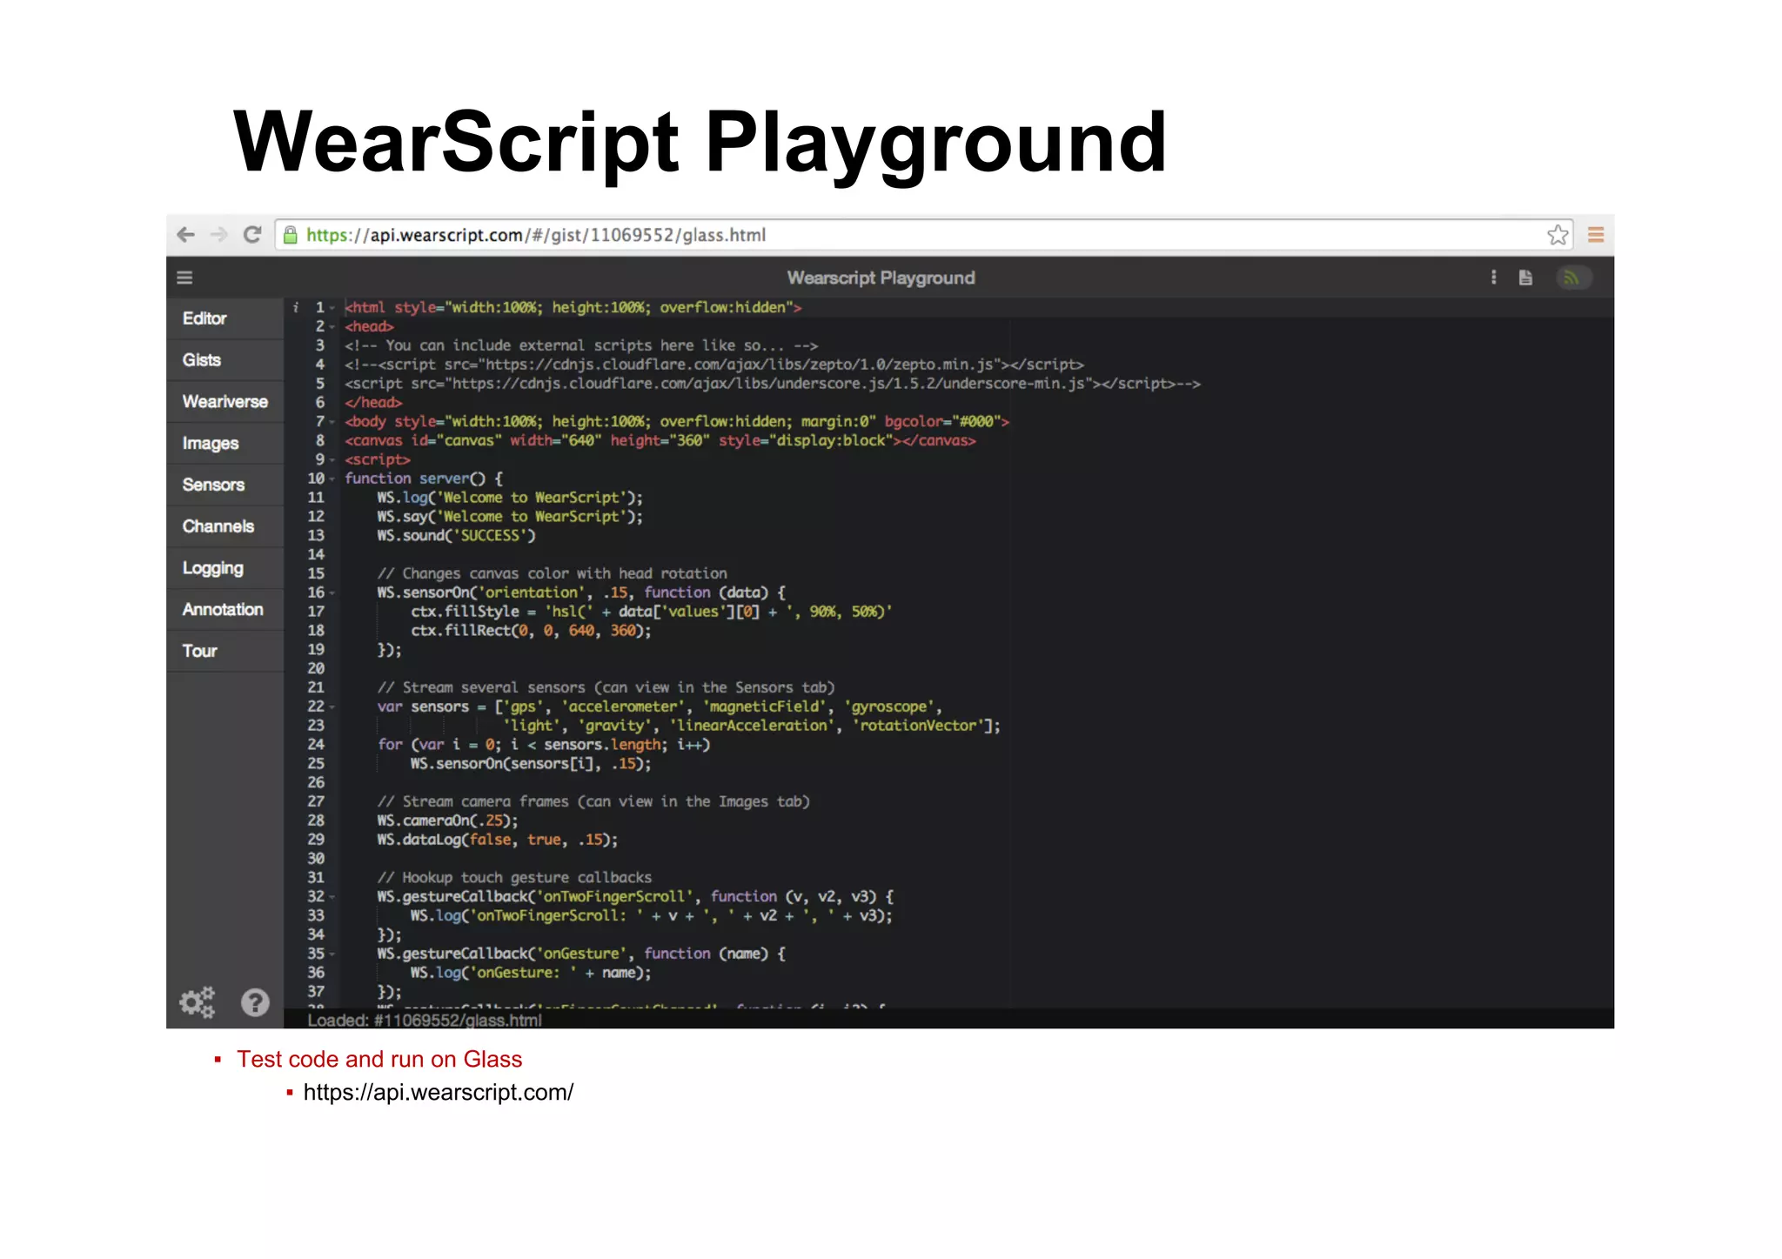
Task: Fold sensors array at line 22
Action: (x=332, y=707)
